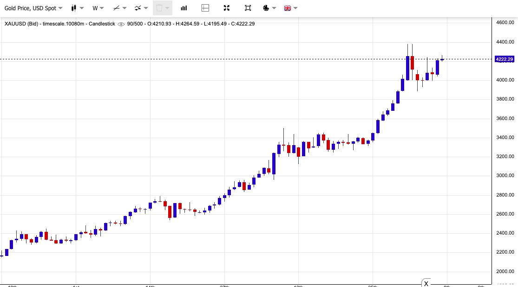The width and height of the screenshot is (518, 287).
Task: Open the candlestick chart type menu
Action: (77, 8)
